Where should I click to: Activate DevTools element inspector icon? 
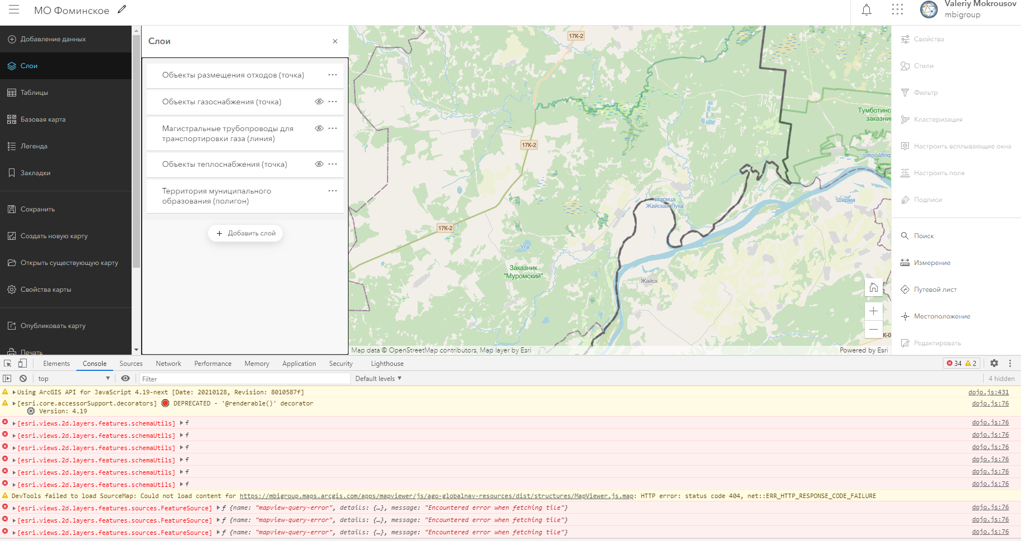click(x=8, y=363)
